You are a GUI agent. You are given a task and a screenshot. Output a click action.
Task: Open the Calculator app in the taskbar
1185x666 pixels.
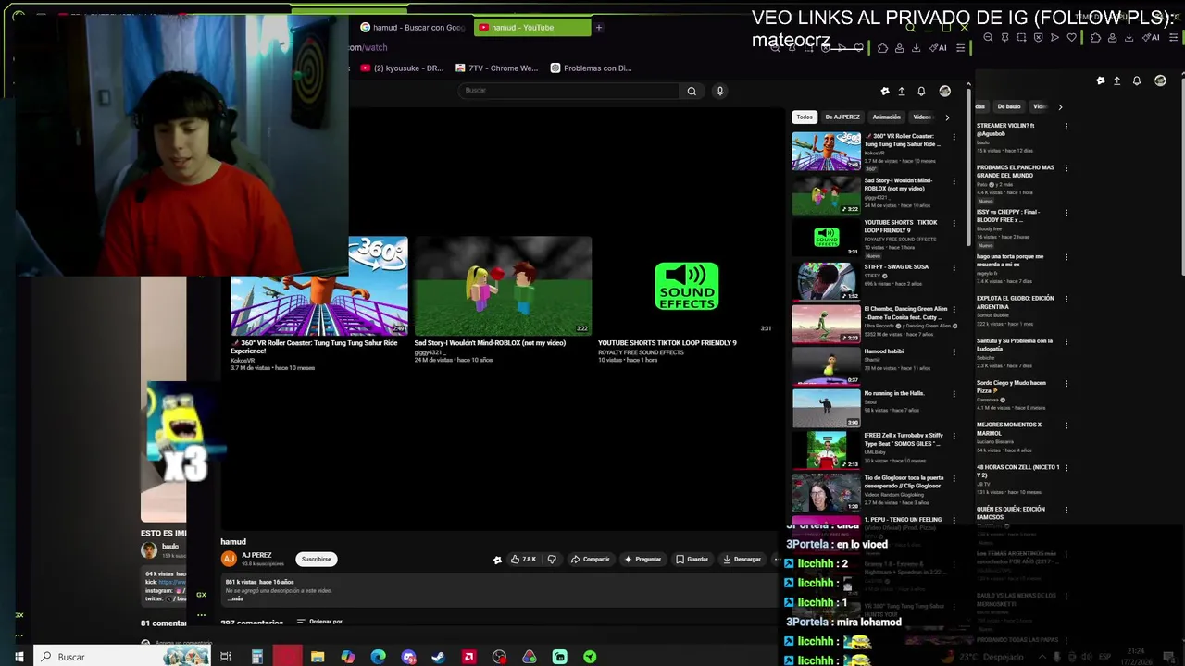256,657
